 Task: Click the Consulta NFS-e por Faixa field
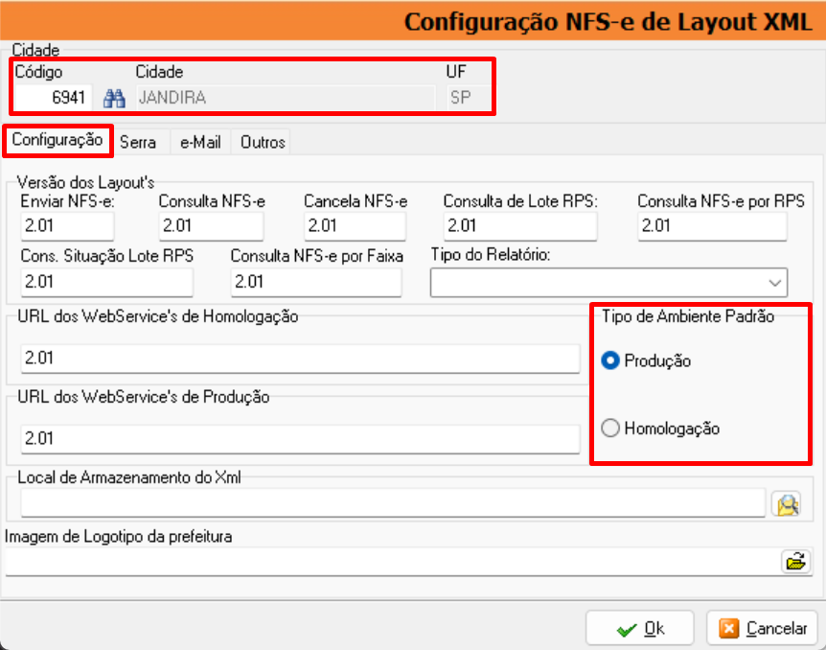(316, 282)
